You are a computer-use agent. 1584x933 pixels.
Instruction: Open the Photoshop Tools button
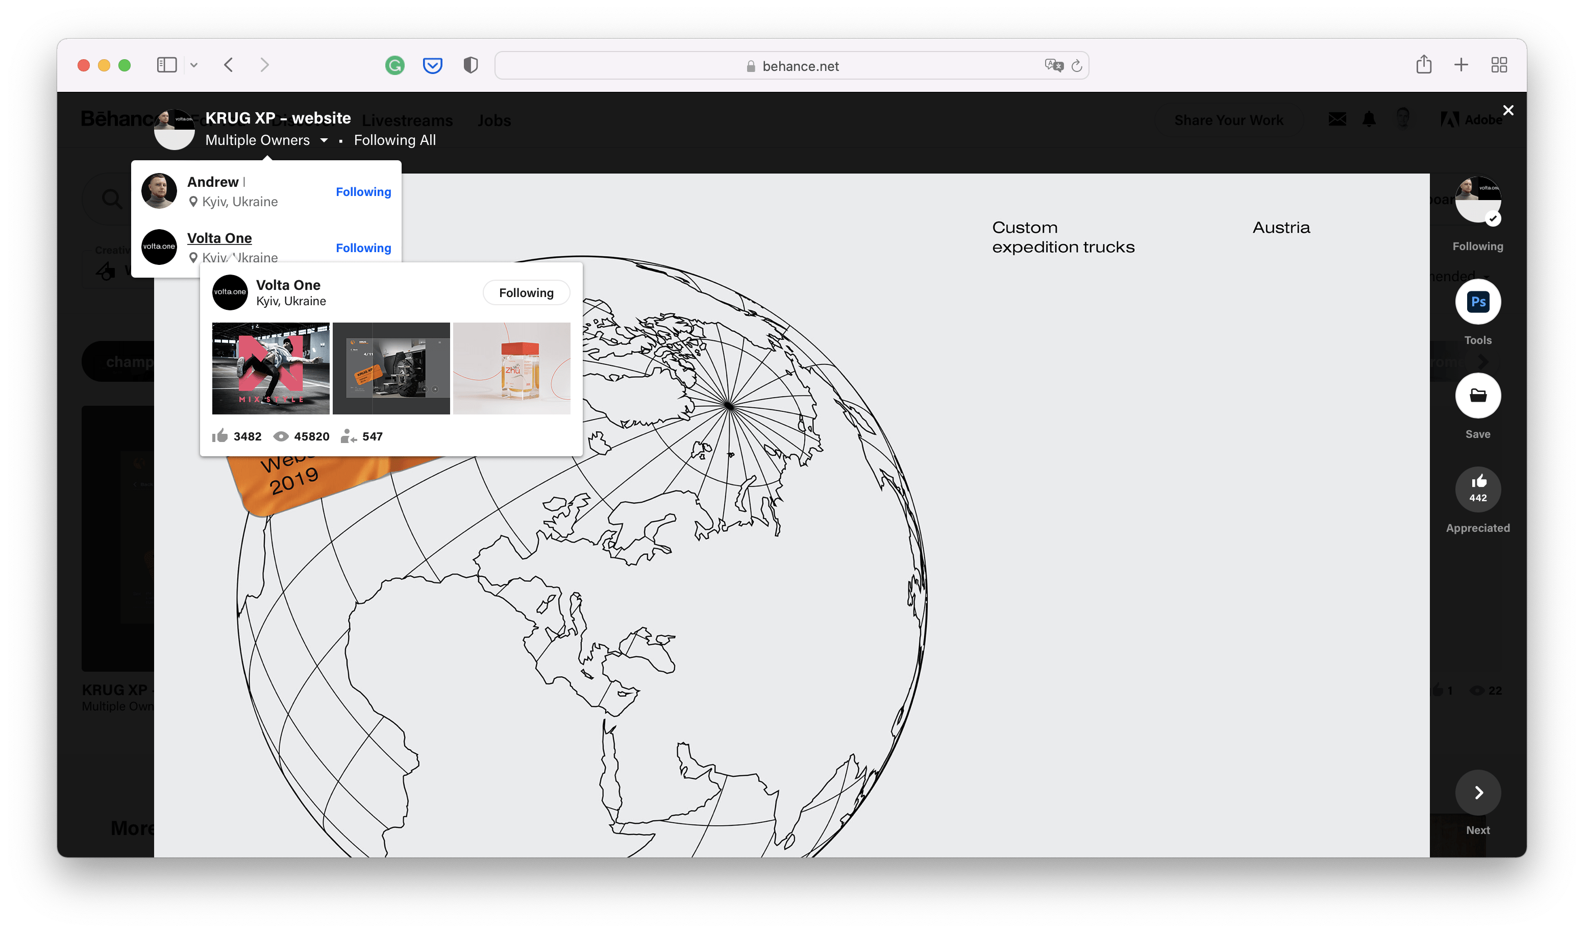tap(1478, 302)
